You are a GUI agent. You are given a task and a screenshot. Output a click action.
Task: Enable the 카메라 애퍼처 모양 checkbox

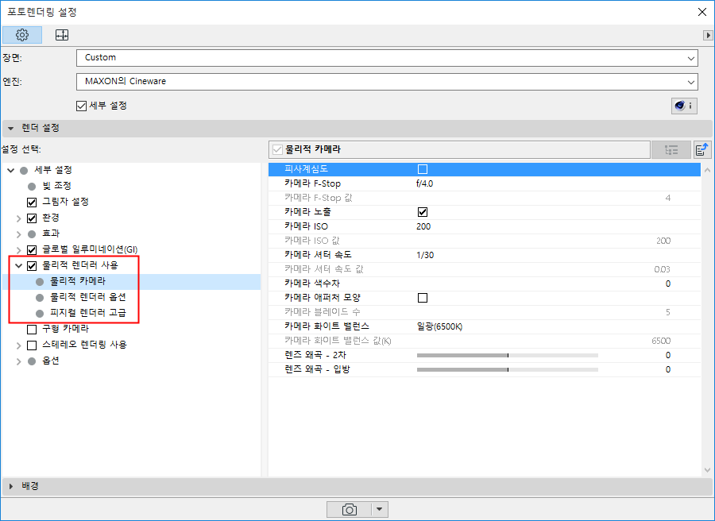coord(423,298)
